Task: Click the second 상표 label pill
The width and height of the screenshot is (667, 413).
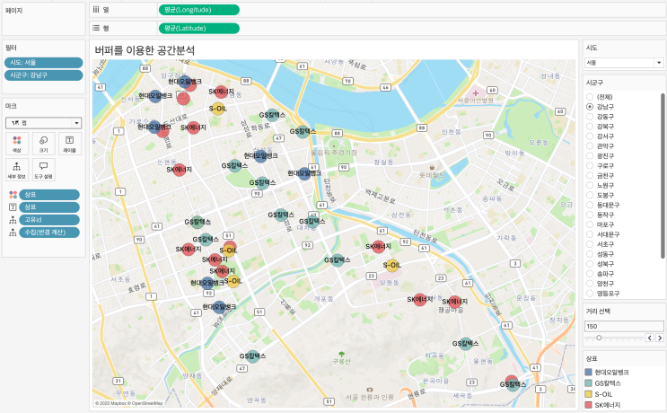Action: (x=49, y=207)
